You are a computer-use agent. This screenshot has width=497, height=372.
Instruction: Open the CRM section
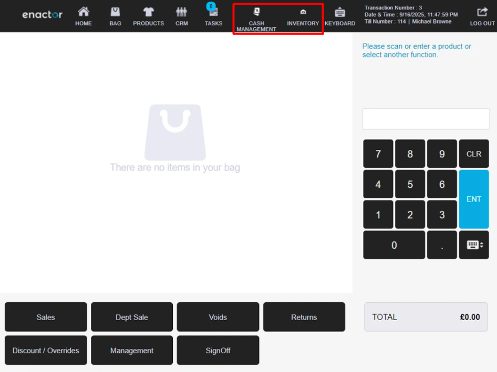click(181, 15)
